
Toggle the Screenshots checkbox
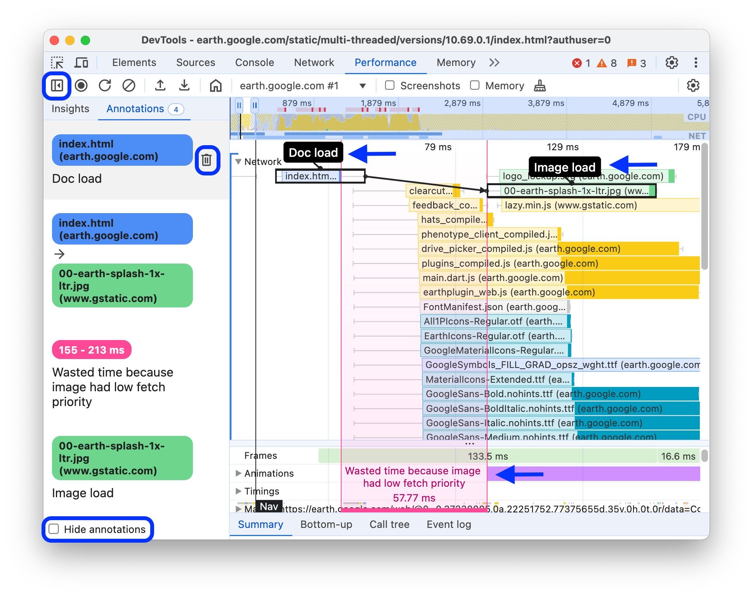pos(388,85)
